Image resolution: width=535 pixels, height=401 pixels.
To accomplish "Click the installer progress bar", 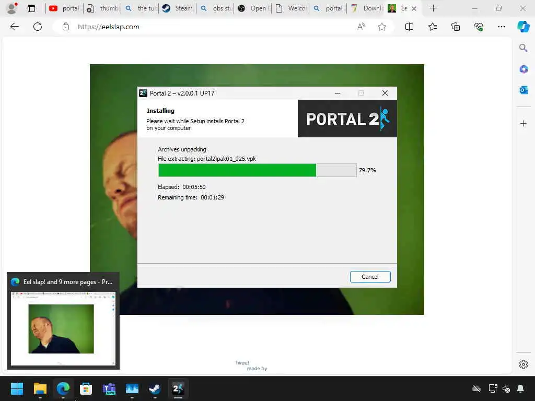I will pos(257,170).
